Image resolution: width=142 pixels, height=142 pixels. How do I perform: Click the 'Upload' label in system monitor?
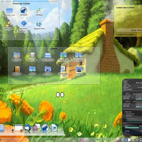click(x=129, y=116)
